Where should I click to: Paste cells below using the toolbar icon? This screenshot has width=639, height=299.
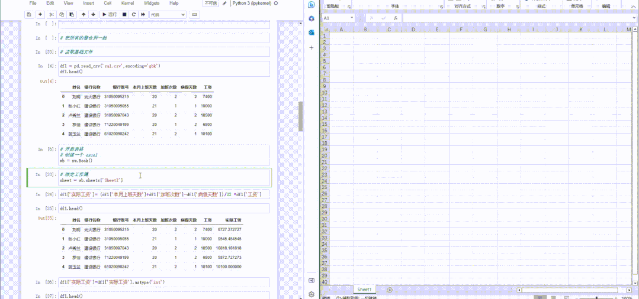point(72,14)
